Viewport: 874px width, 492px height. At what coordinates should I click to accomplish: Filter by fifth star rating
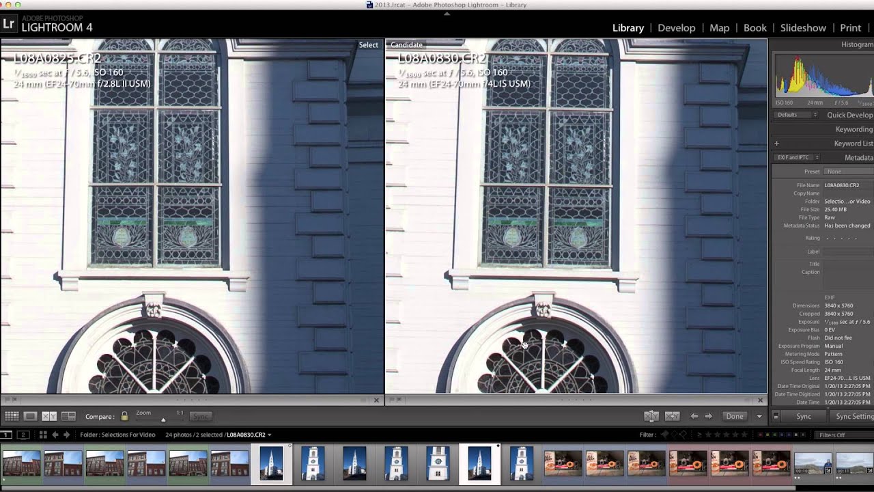744,435
